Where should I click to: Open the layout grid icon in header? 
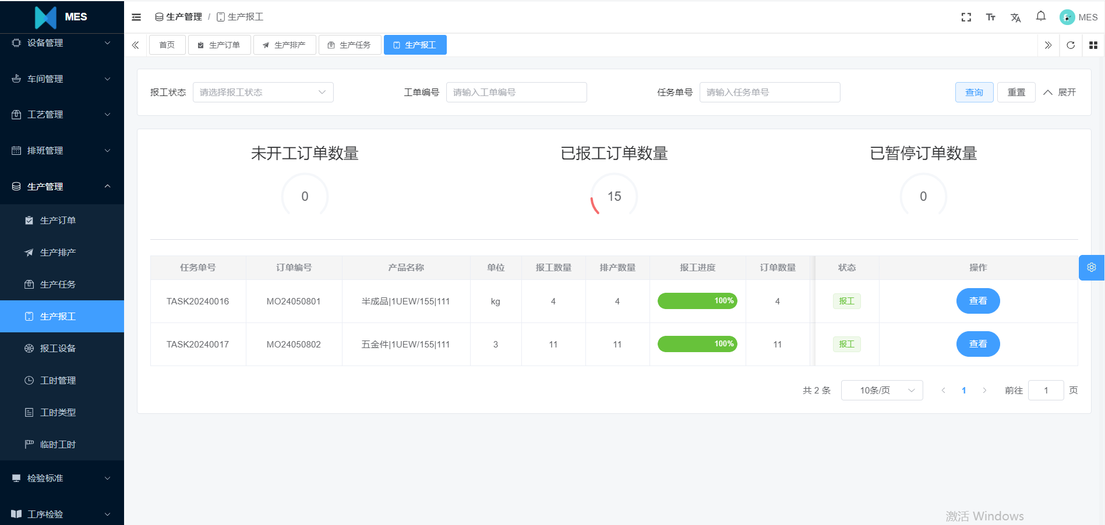pyautogui.click(x=1093, y=45)
